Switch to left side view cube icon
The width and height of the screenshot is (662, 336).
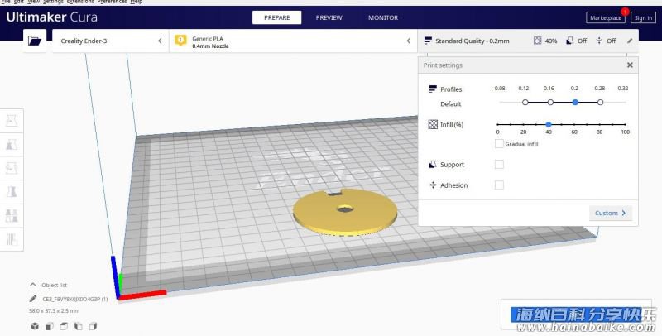[x=79, y=326]
